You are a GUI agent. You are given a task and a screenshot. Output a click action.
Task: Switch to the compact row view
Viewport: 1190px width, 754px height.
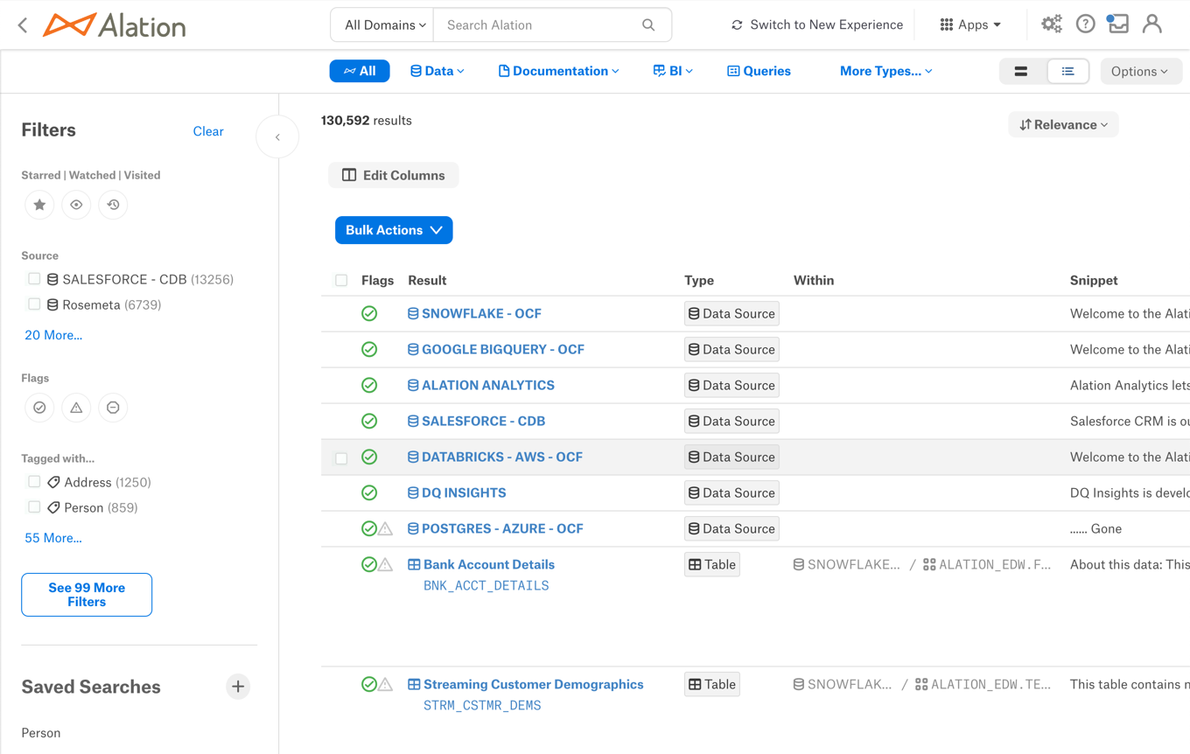(1021, 72)
